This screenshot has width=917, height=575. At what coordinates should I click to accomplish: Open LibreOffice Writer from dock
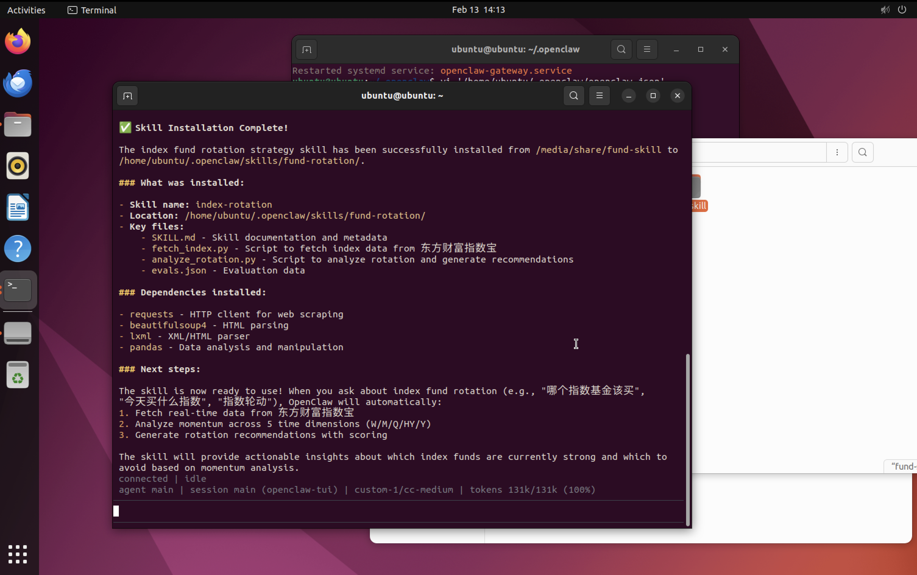pos(18,207)
